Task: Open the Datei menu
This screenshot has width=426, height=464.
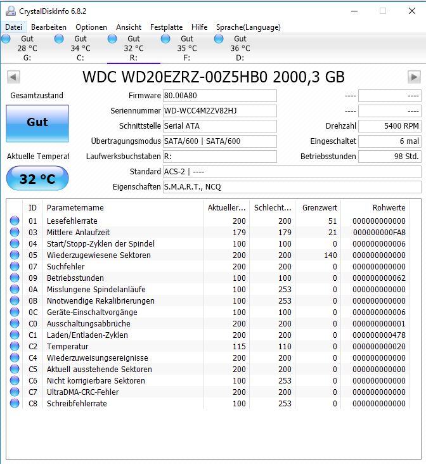Action: pyautogui.click(x=13, y=27)
